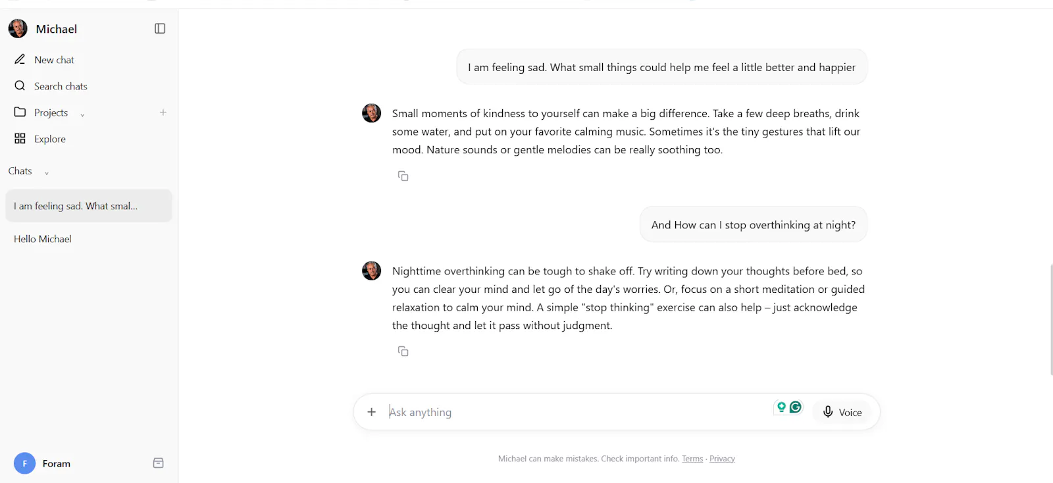Screen dimensions: 1053x483
Task: Copy the nighttime overthinking response
Action: pyautogui.click(x=403, y=351)
